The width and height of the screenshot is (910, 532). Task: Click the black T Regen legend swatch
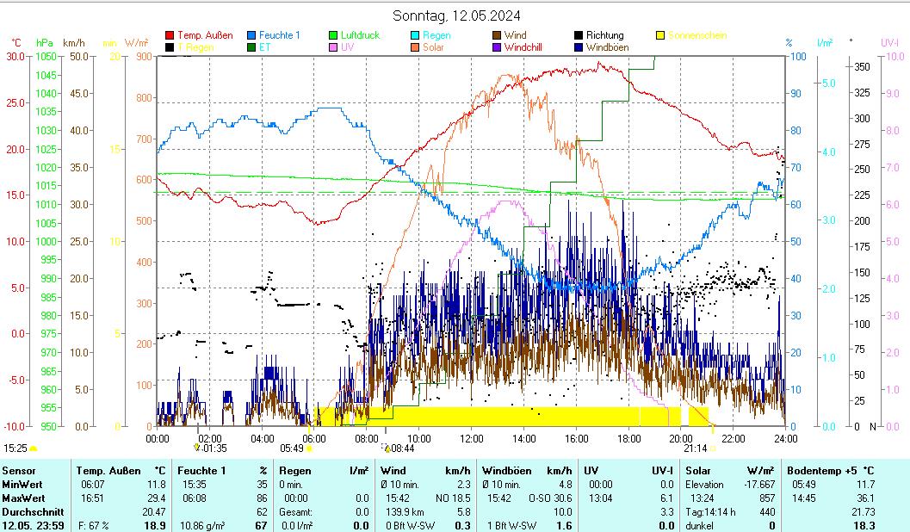(x=170, y=47)
